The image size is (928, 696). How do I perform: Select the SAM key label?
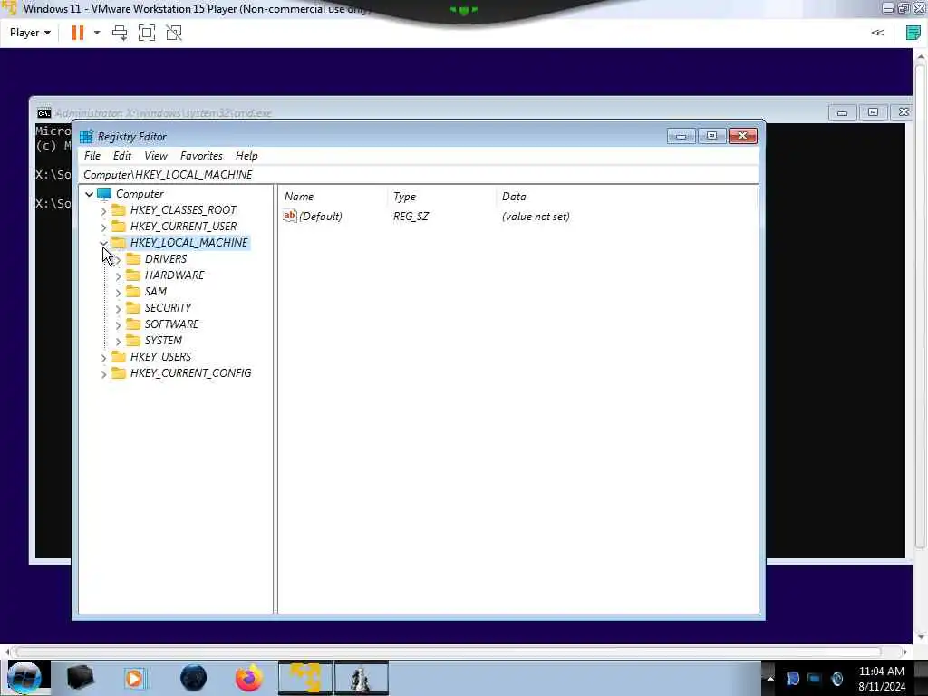tap(156, 291)
